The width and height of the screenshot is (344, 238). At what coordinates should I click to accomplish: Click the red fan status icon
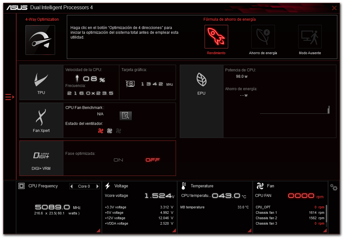coord(101,131)
